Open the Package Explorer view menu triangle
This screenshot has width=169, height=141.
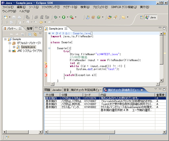[x=40, y=33]
